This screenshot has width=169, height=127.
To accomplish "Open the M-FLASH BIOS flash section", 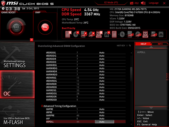I will point(17,113).
